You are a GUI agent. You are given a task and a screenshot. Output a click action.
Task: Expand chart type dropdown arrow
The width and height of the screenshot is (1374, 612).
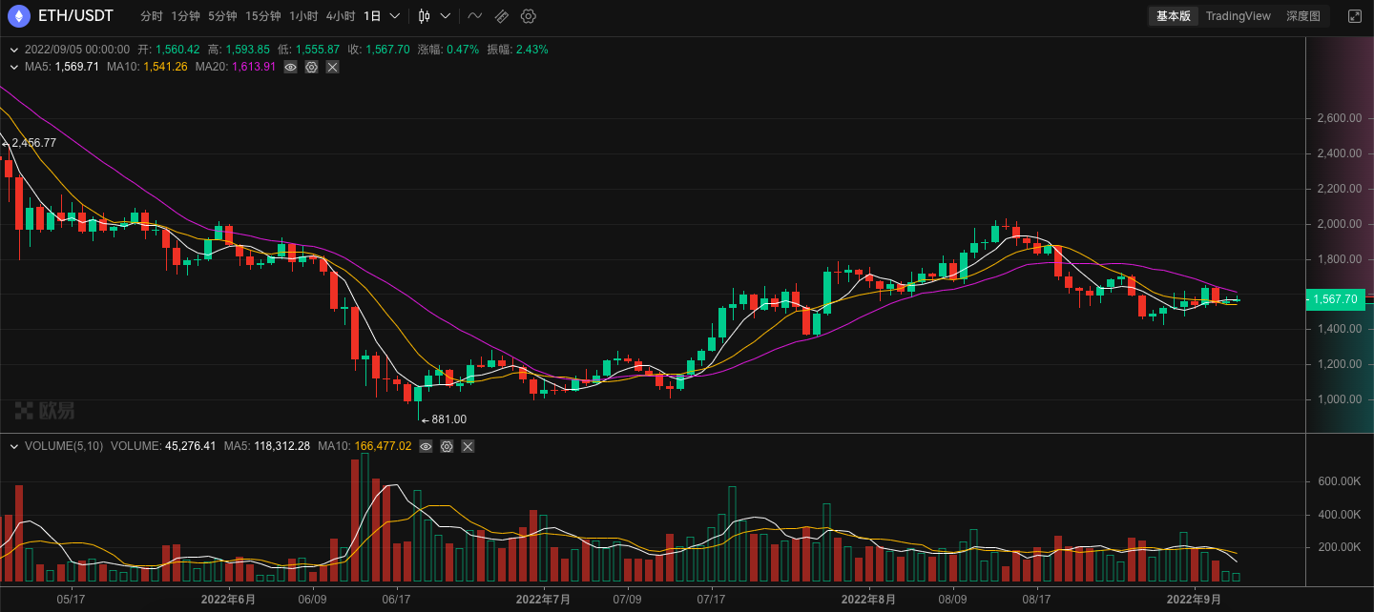(x=445, y=16)
